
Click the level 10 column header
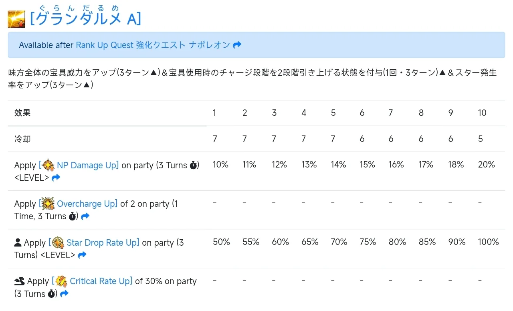click(482, 113)
